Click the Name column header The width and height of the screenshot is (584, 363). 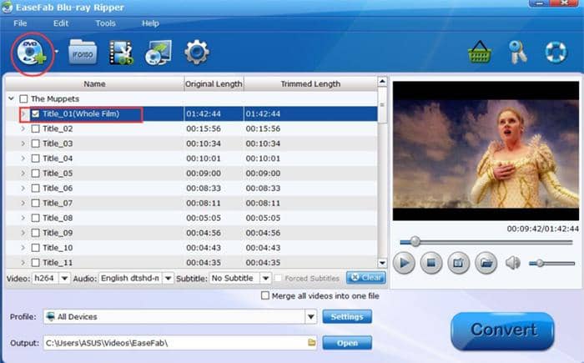(x=94, y=83)
